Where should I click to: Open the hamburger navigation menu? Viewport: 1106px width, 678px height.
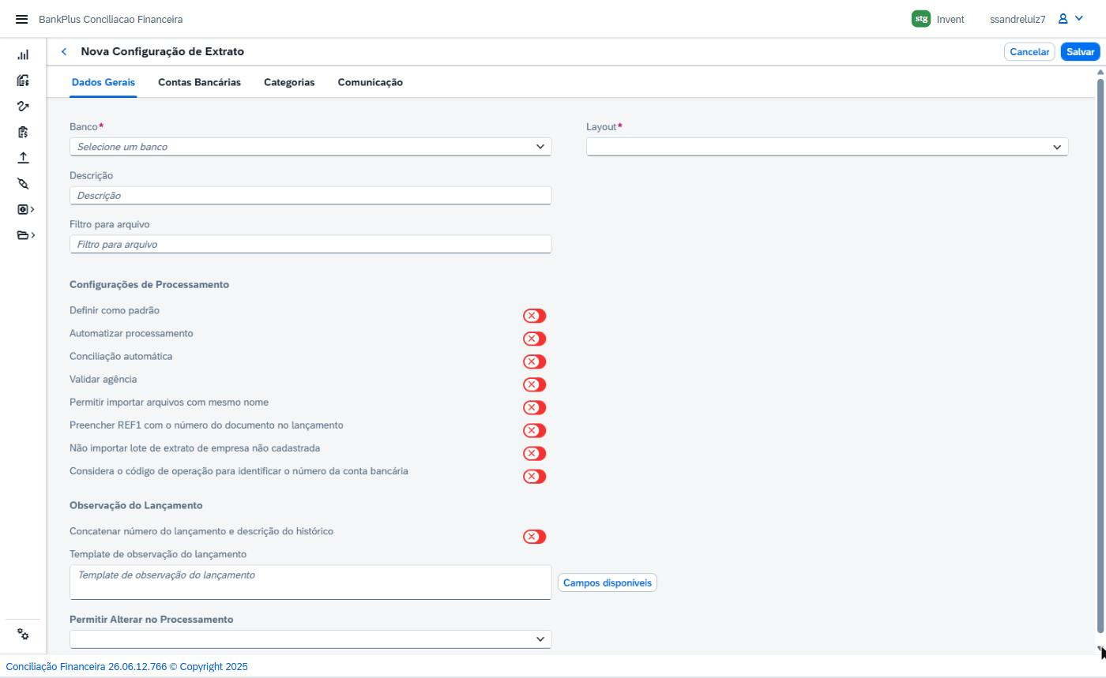coord(21,19)
